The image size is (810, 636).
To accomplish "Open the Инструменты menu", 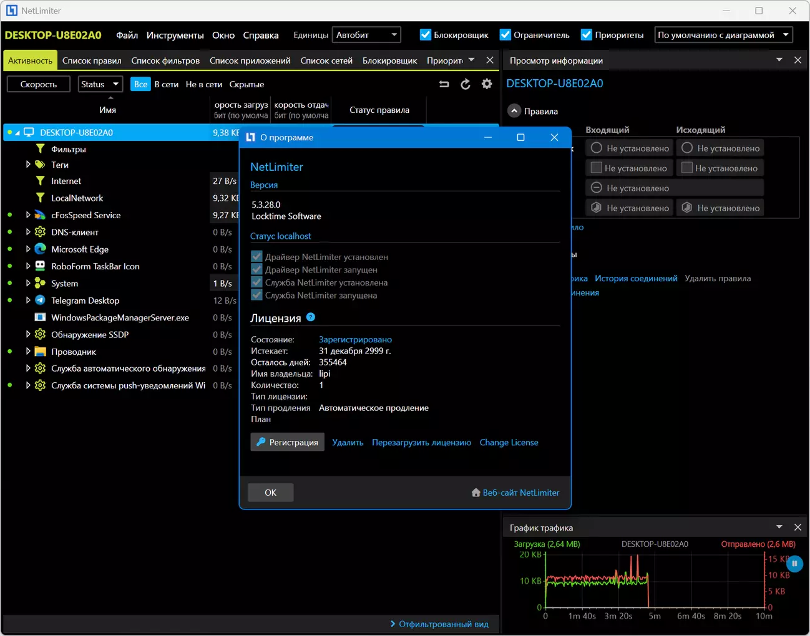I will [x=175, y=35].
